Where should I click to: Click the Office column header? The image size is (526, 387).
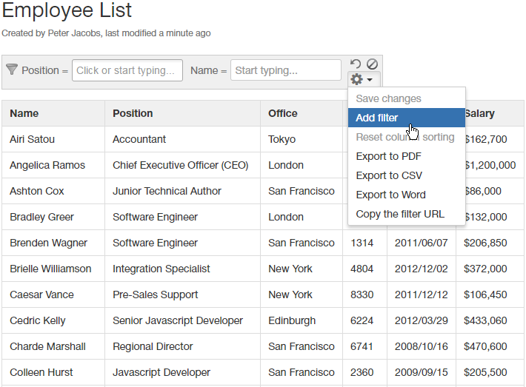(283, 113)
